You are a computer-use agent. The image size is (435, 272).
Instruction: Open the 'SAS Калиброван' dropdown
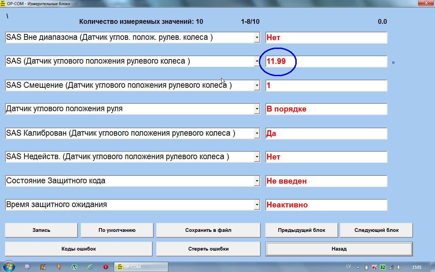[257, 134]
